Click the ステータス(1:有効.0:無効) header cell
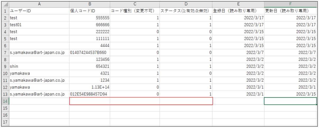Screen dimensions: 319x128 coord(186,11)
